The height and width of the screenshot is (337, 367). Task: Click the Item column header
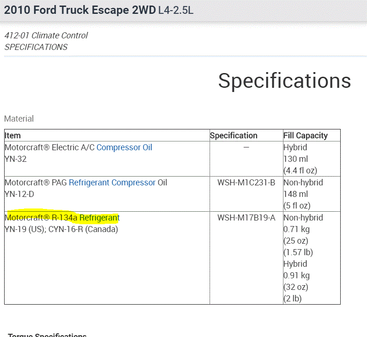coord(13,135)
